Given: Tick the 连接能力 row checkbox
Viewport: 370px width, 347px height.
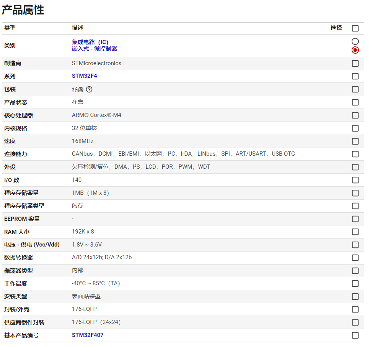Looking at the screenshot, I should click(x=355, y=154).
